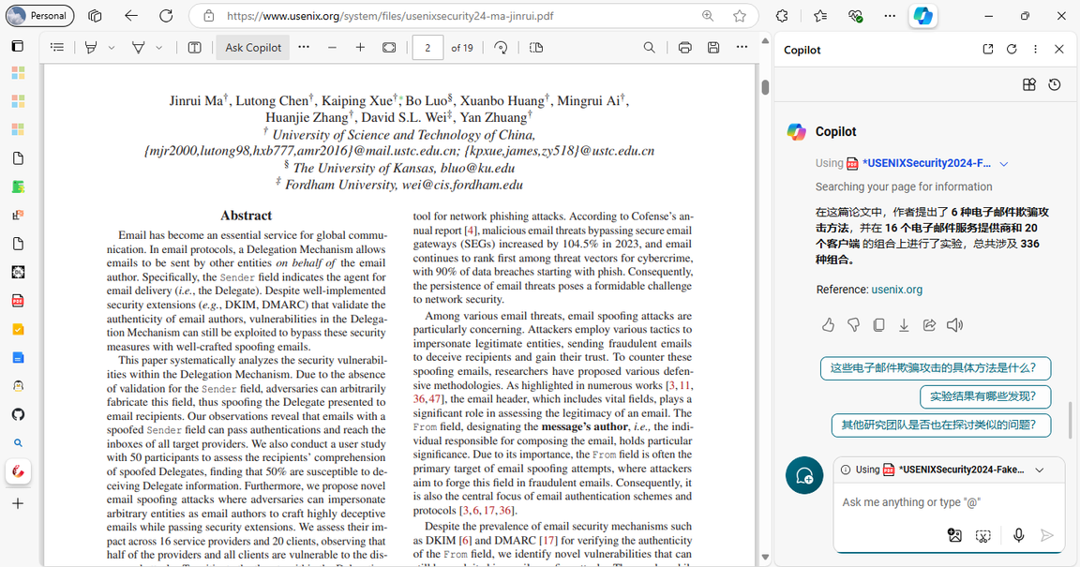Switch to the GitHub tab
Image resolution: width=1080 pixels, height=567 pixels.
18,414
